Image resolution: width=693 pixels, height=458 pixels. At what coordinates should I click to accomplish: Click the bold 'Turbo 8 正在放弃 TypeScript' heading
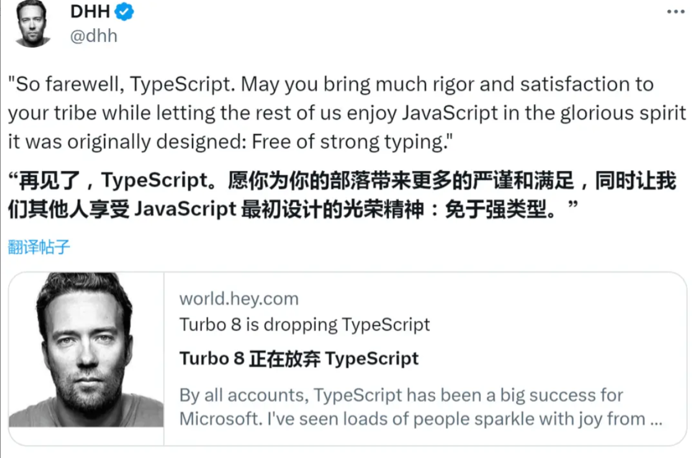(299, 359)
